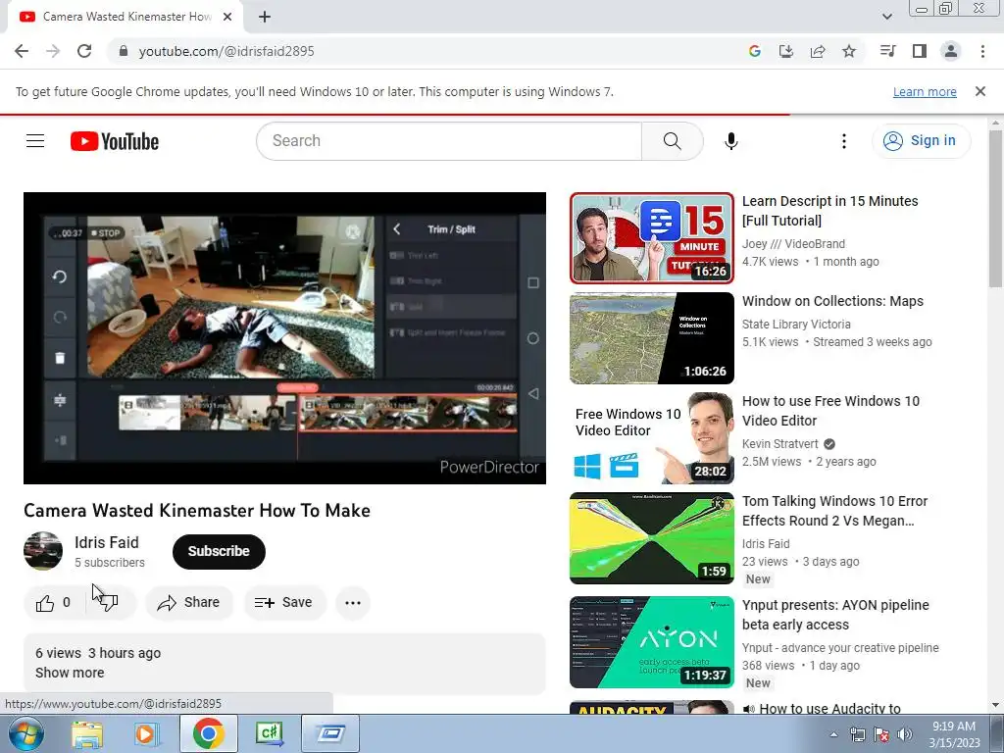Show hidden tray icons arrow

click(833, 734)
